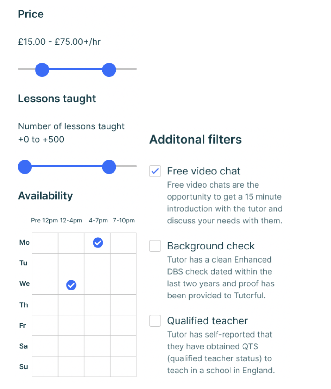Click the 4-7pm column header

pos(98,220)
